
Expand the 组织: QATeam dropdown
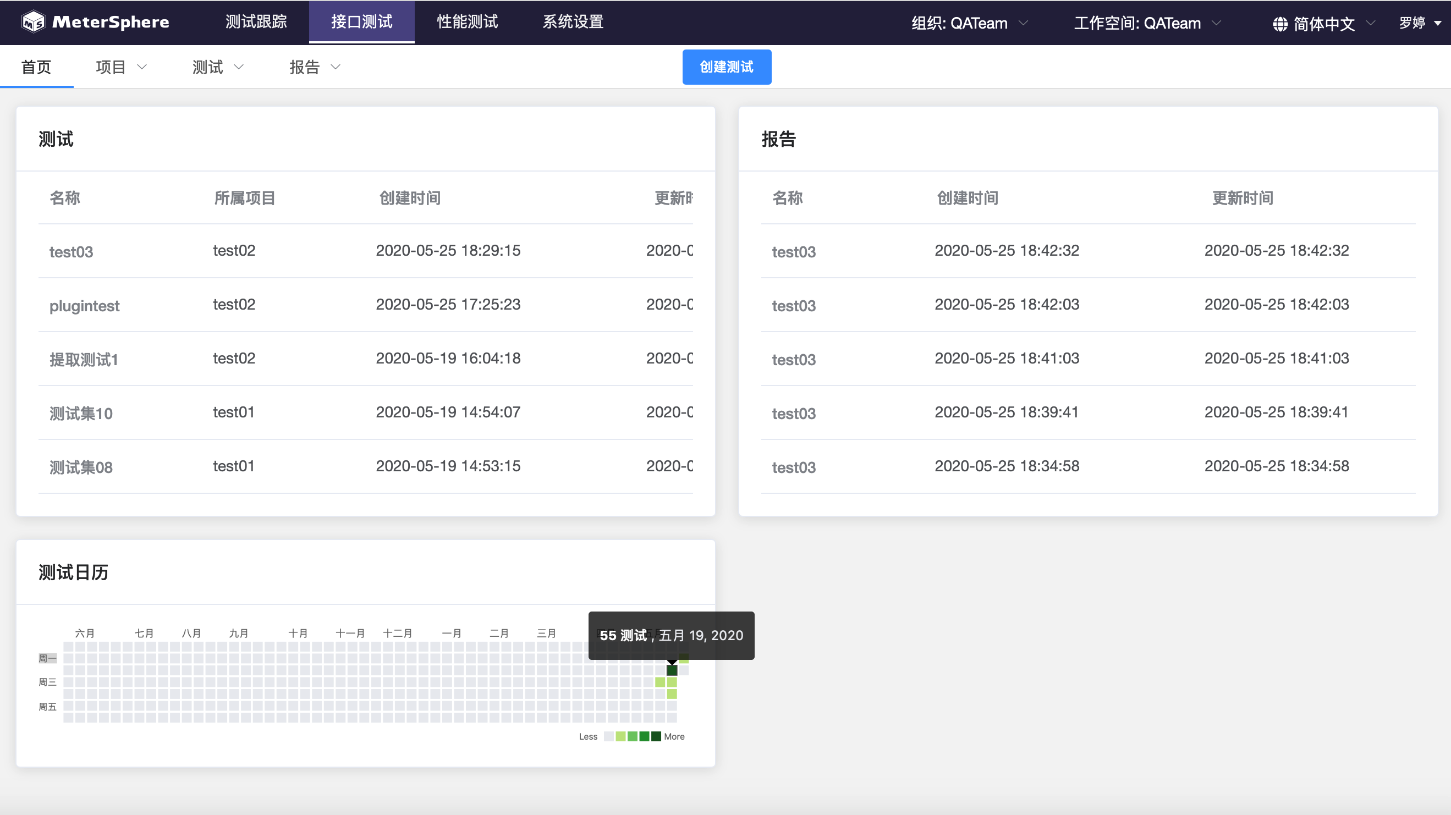pyautogui.click(x=970, y=23)
